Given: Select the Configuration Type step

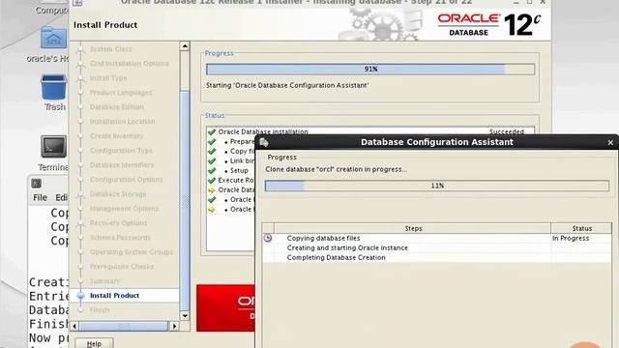Looking at the screenshot, I should pos(121,151).
